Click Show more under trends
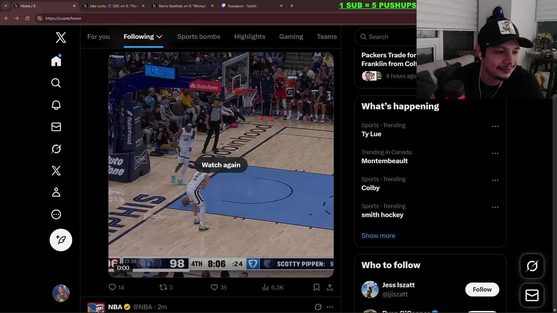The image size is (557, 313). tap(378, 236)
